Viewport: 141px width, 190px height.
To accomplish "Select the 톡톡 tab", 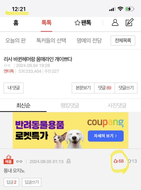I will 46,23.
